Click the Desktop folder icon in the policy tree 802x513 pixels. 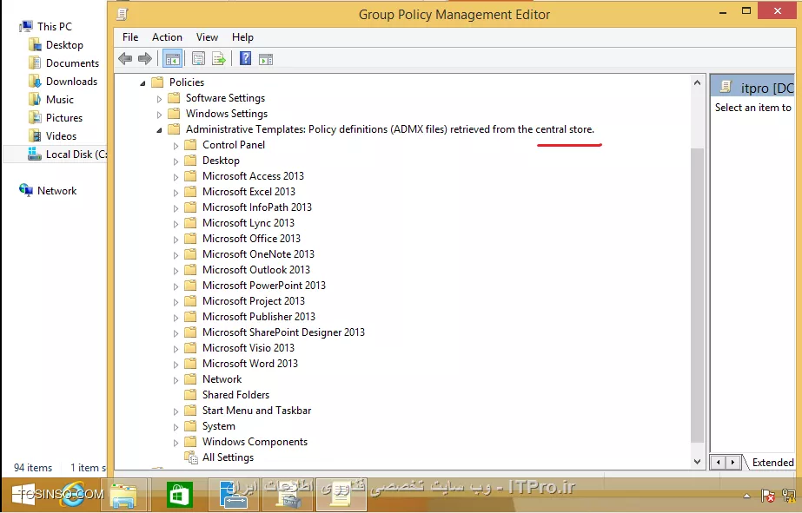(190, 161)
